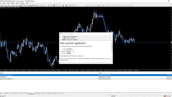Click the New Order button
Screen dimensions: 172x97
click(x=23, y=5)
